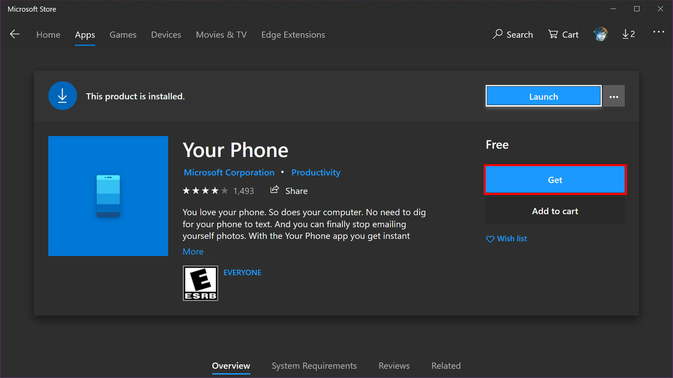
Task: Click the ESRB rating badge
Action: click(200, 283)
